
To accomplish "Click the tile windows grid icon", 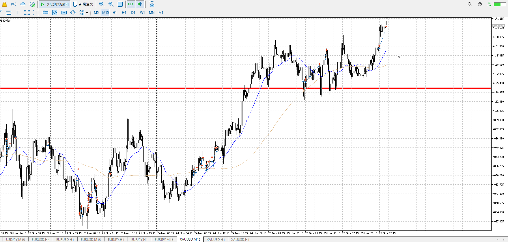I will coord(120,4).
